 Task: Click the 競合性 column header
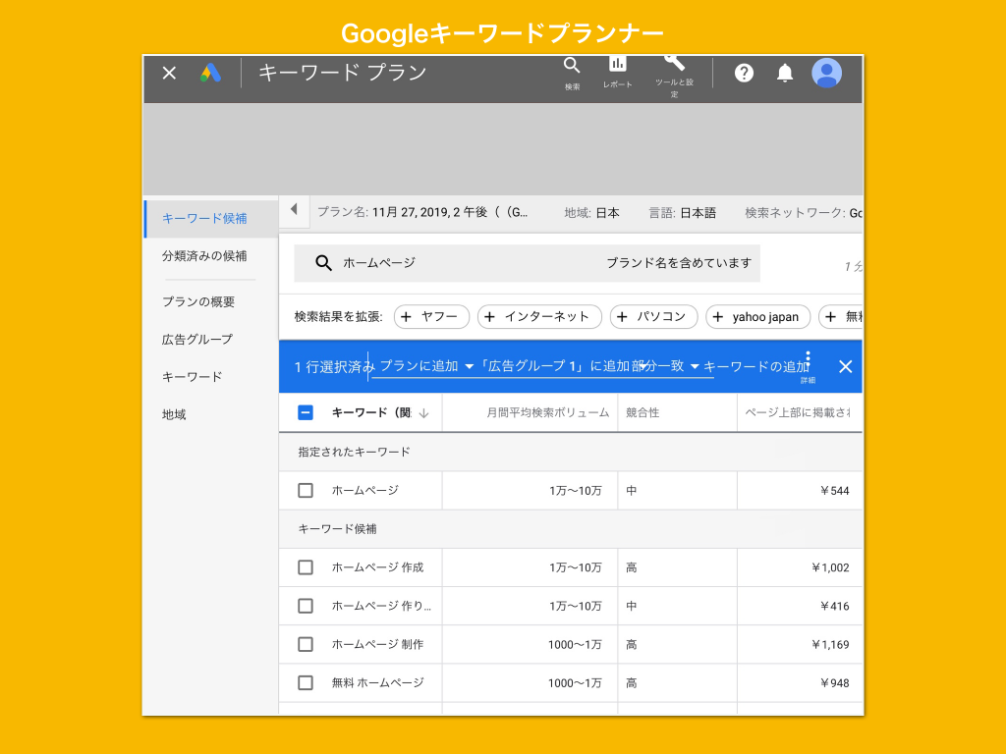click(643, 413)
